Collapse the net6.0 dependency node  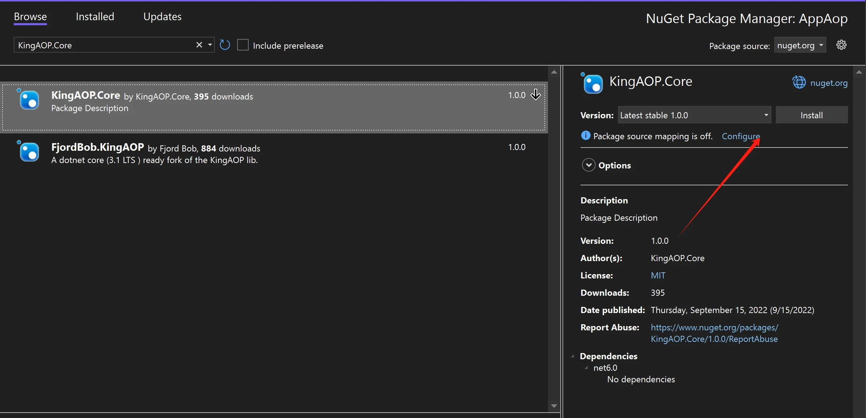[x=586, y=368]
